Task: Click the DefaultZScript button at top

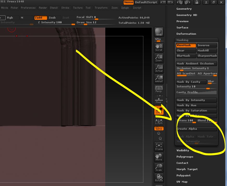Action: point(146,2)
